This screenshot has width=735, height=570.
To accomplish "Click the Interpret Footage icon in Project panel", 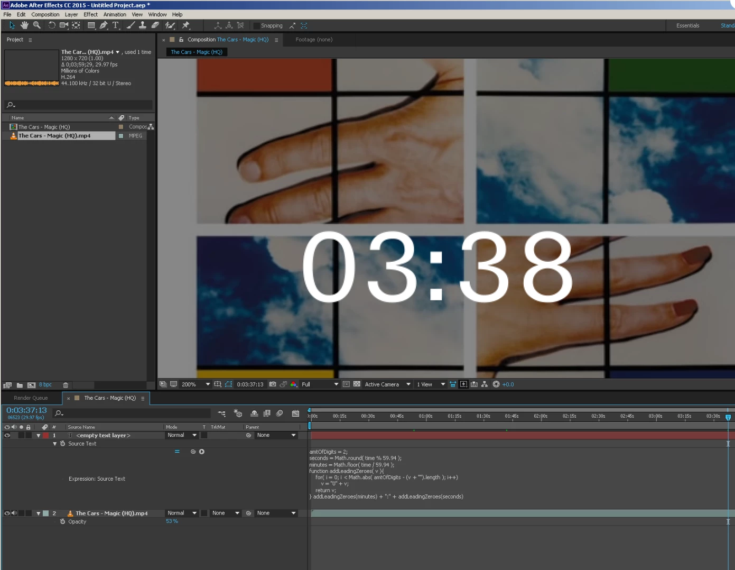I will tap(7, 385).
